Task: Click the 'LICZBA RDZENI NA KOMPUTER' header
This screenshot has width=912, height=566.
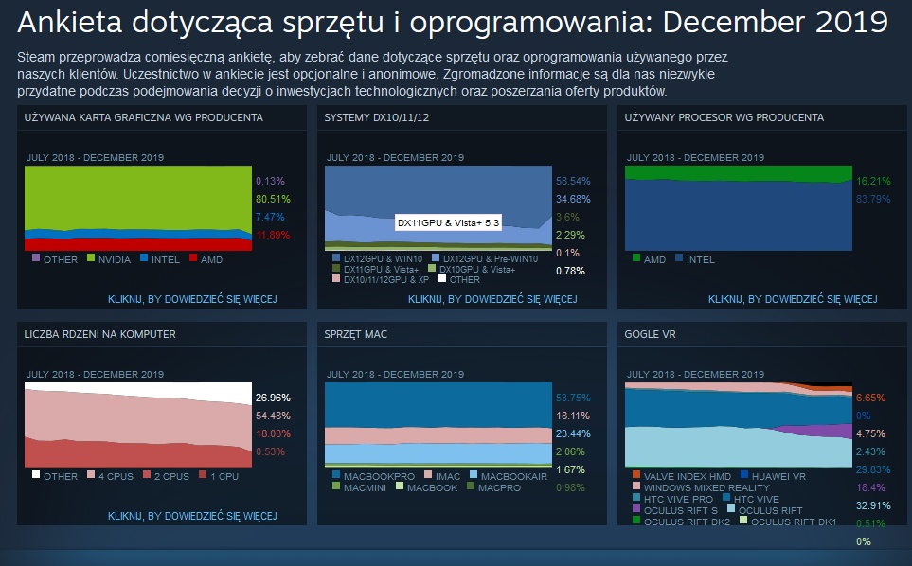Action: point(99,334)
